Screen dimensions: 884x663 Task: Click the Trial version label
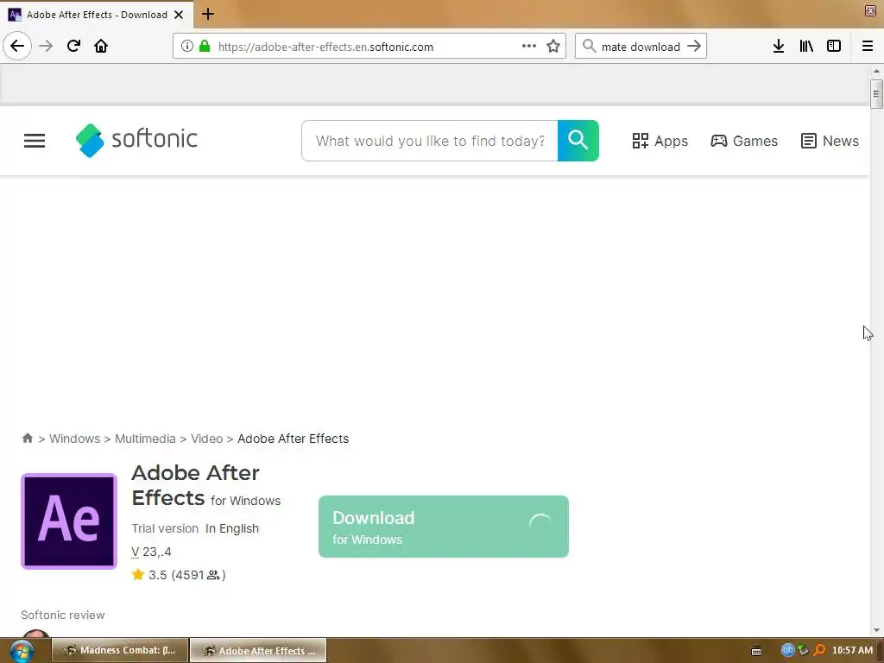point(165,528)
